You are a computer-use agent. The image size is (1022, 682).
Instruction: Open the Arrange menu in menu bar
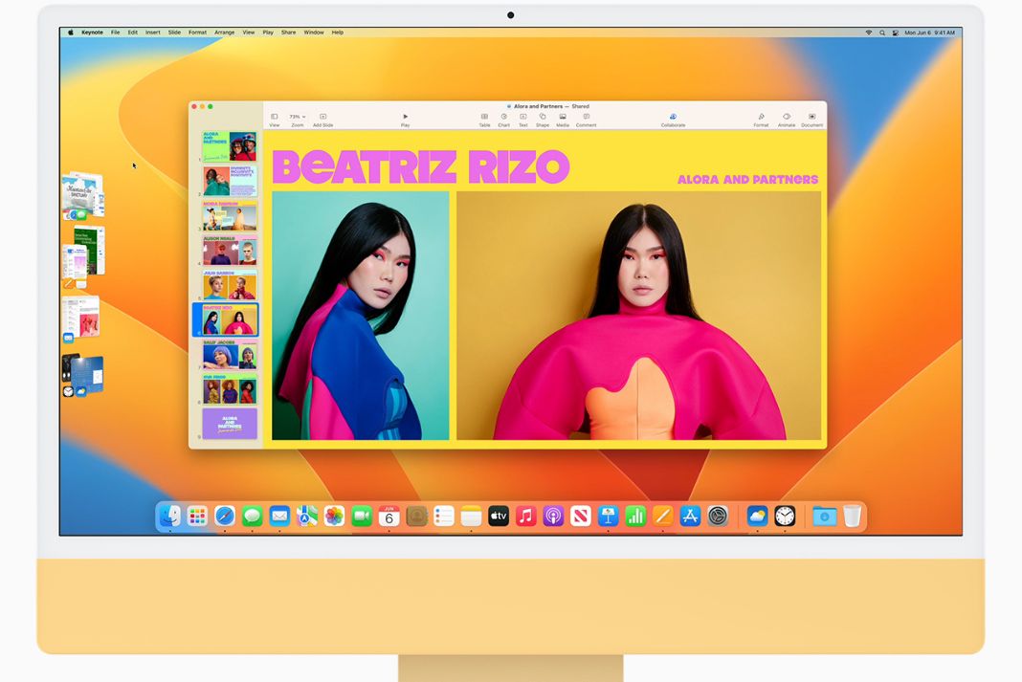tap(224, 33)
